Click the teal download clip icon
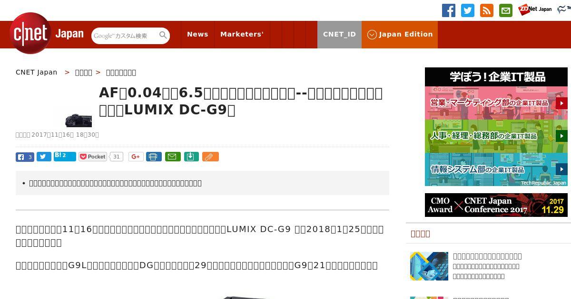Image resolution: width=571 pixels, height=299 pixels. (x=191, y=157)
